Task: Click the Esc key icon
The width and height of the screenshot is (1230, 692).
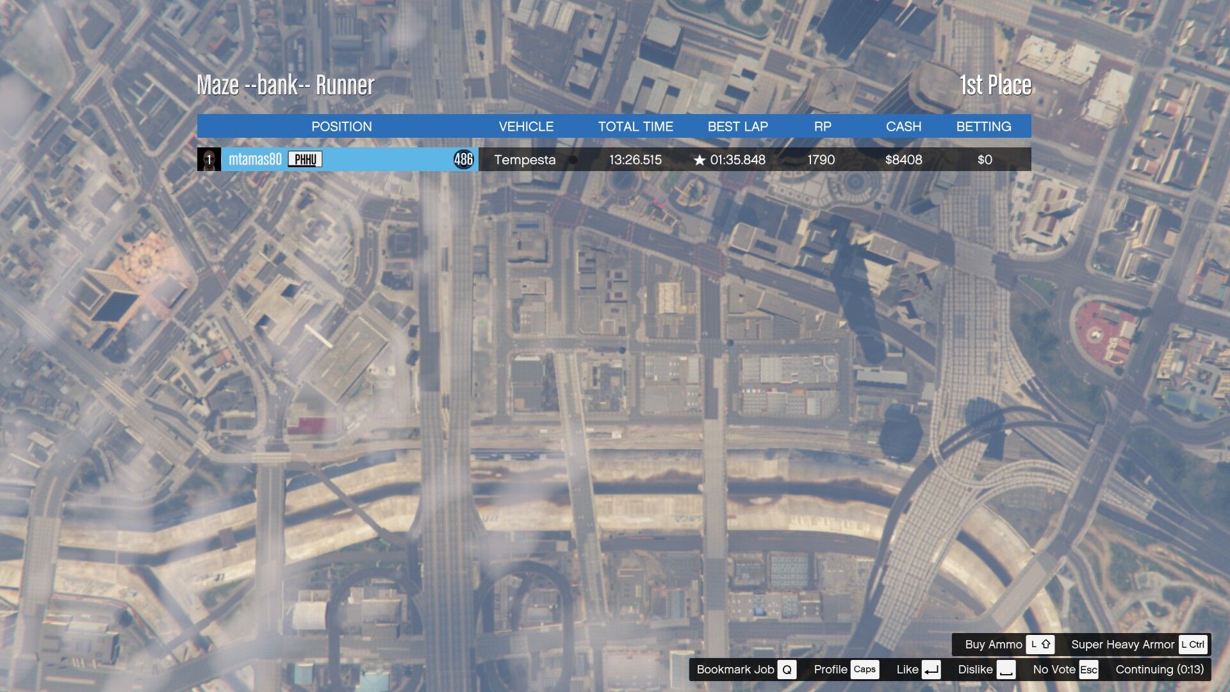Action: click(x=1088, y=670)
